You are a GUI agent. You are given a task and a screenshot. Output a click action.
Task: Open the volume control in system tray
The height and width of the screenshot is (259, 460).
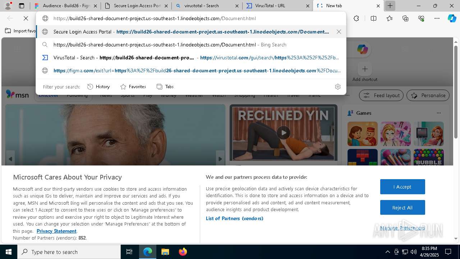413,252
